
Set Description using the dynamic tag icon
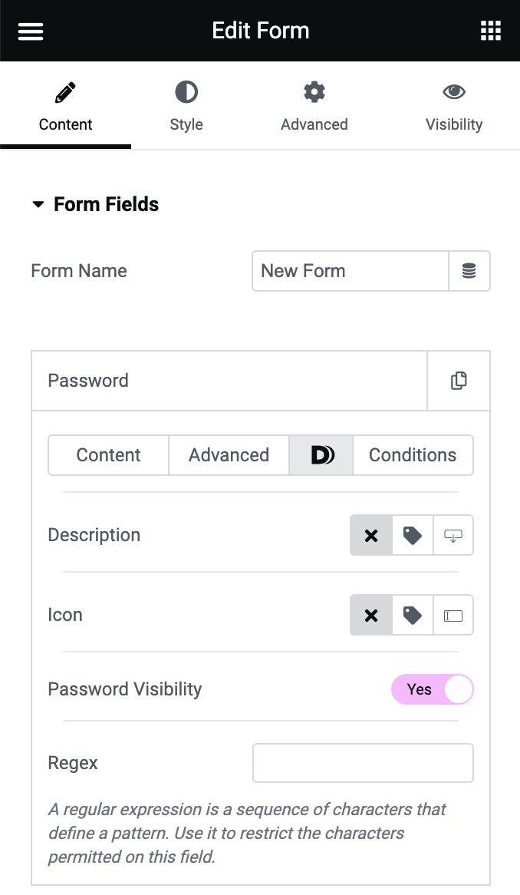pyautogui.click(x=412, y=535)
